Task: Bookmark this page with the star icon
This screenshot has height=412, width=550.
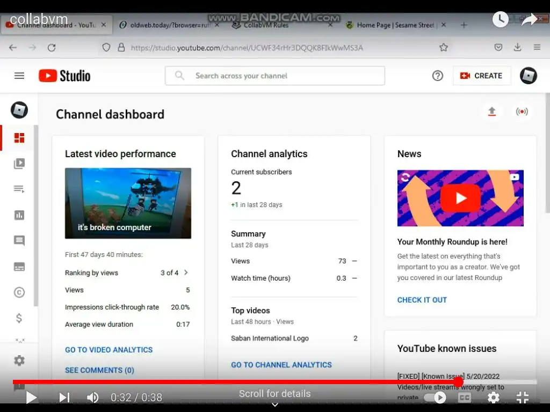Action: click(444, 47)
